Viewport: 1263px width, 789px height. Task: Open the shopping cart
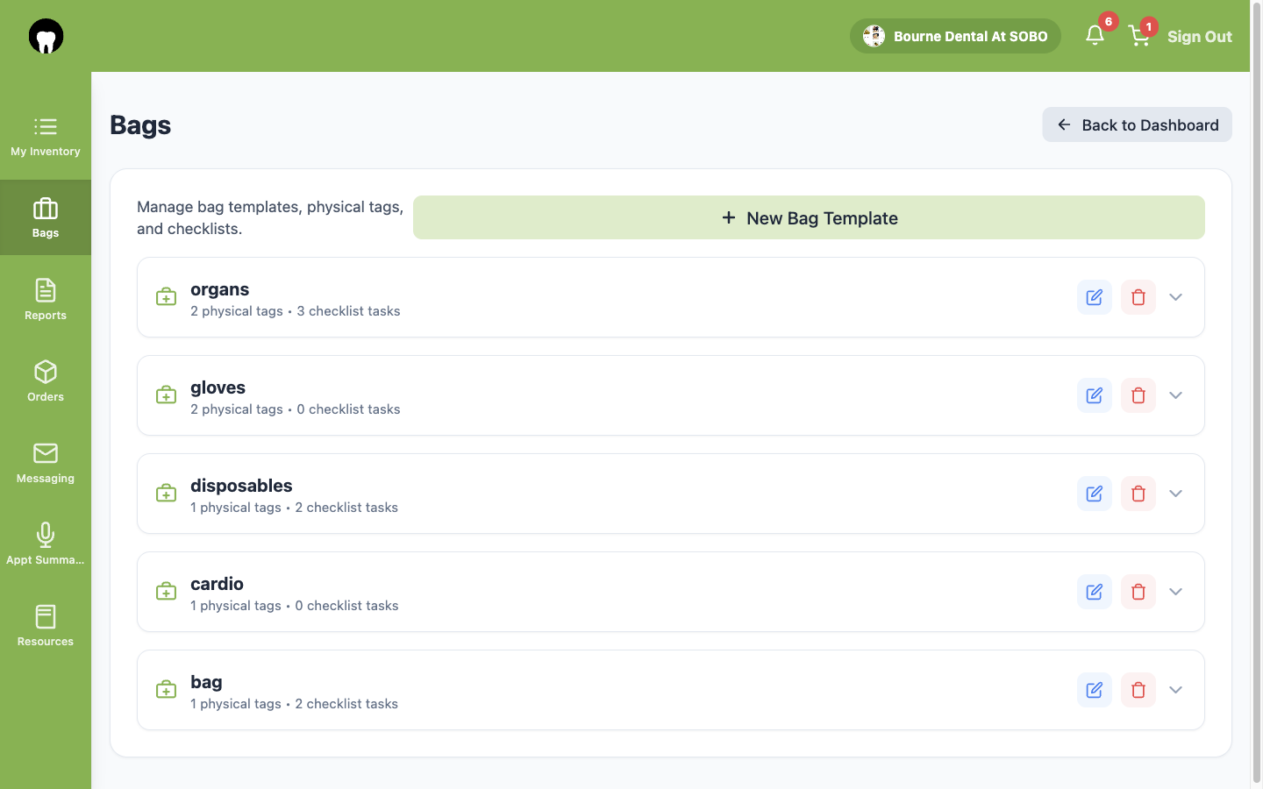pyautogui.click(x=1139, y=36)
